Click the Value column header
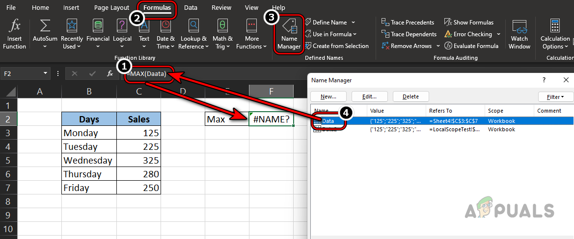Viewport: 574px width, 239px height. pos(396,111)
